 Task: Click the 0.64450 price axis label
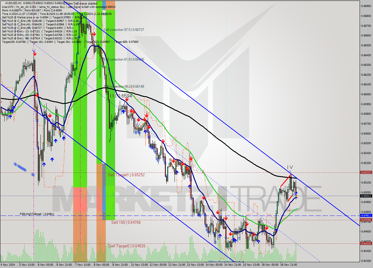click(366, 251)
